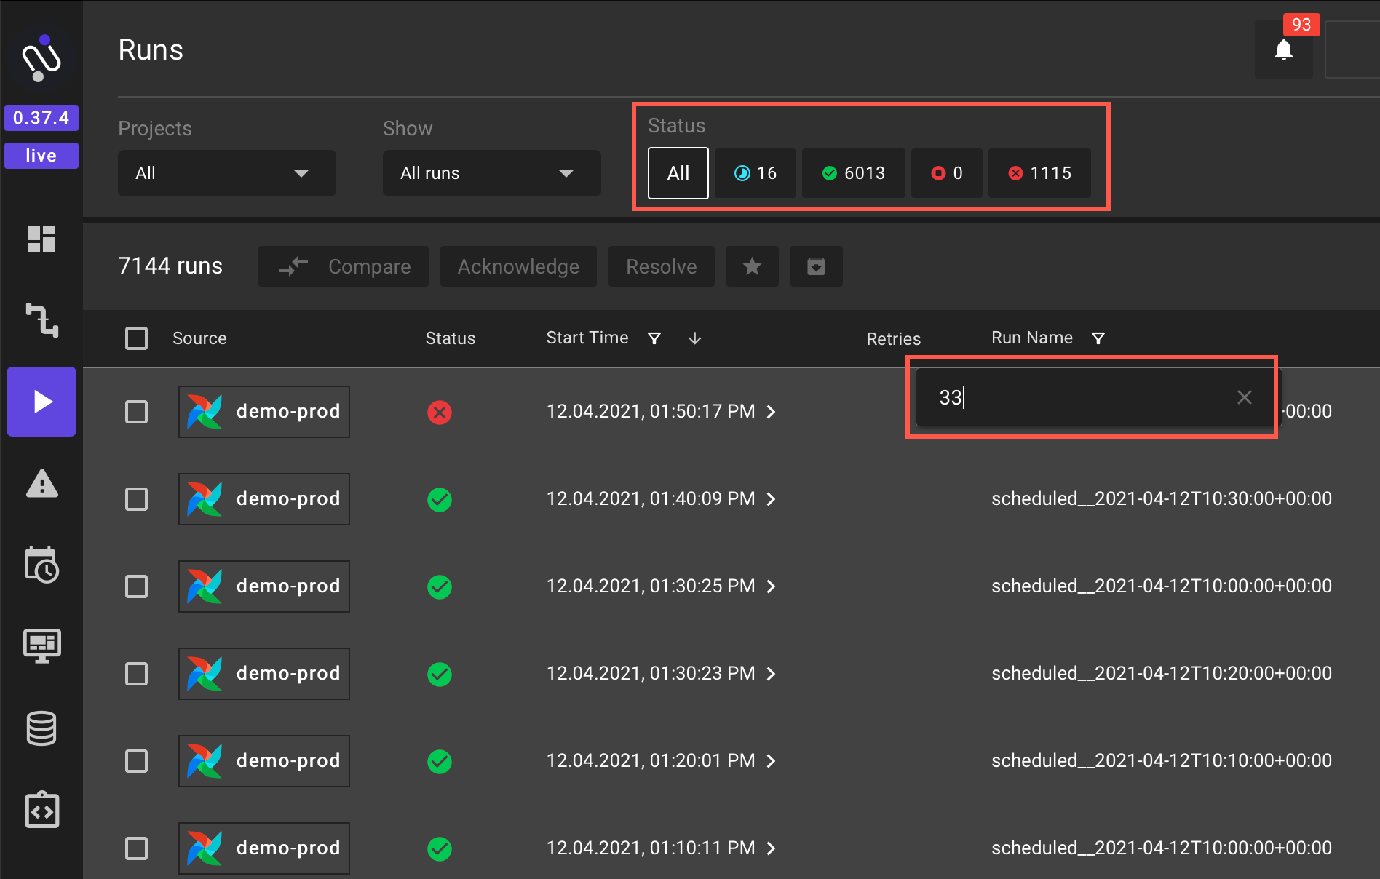Open the Datasets database icon
The width and height of the screenshot is (1380, 879).
(x=41, y=728)
